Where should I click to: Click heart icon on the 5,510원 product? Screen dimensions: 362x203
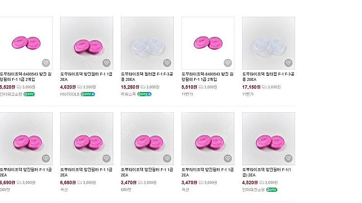pyautogui.click(x=228, y=63)
